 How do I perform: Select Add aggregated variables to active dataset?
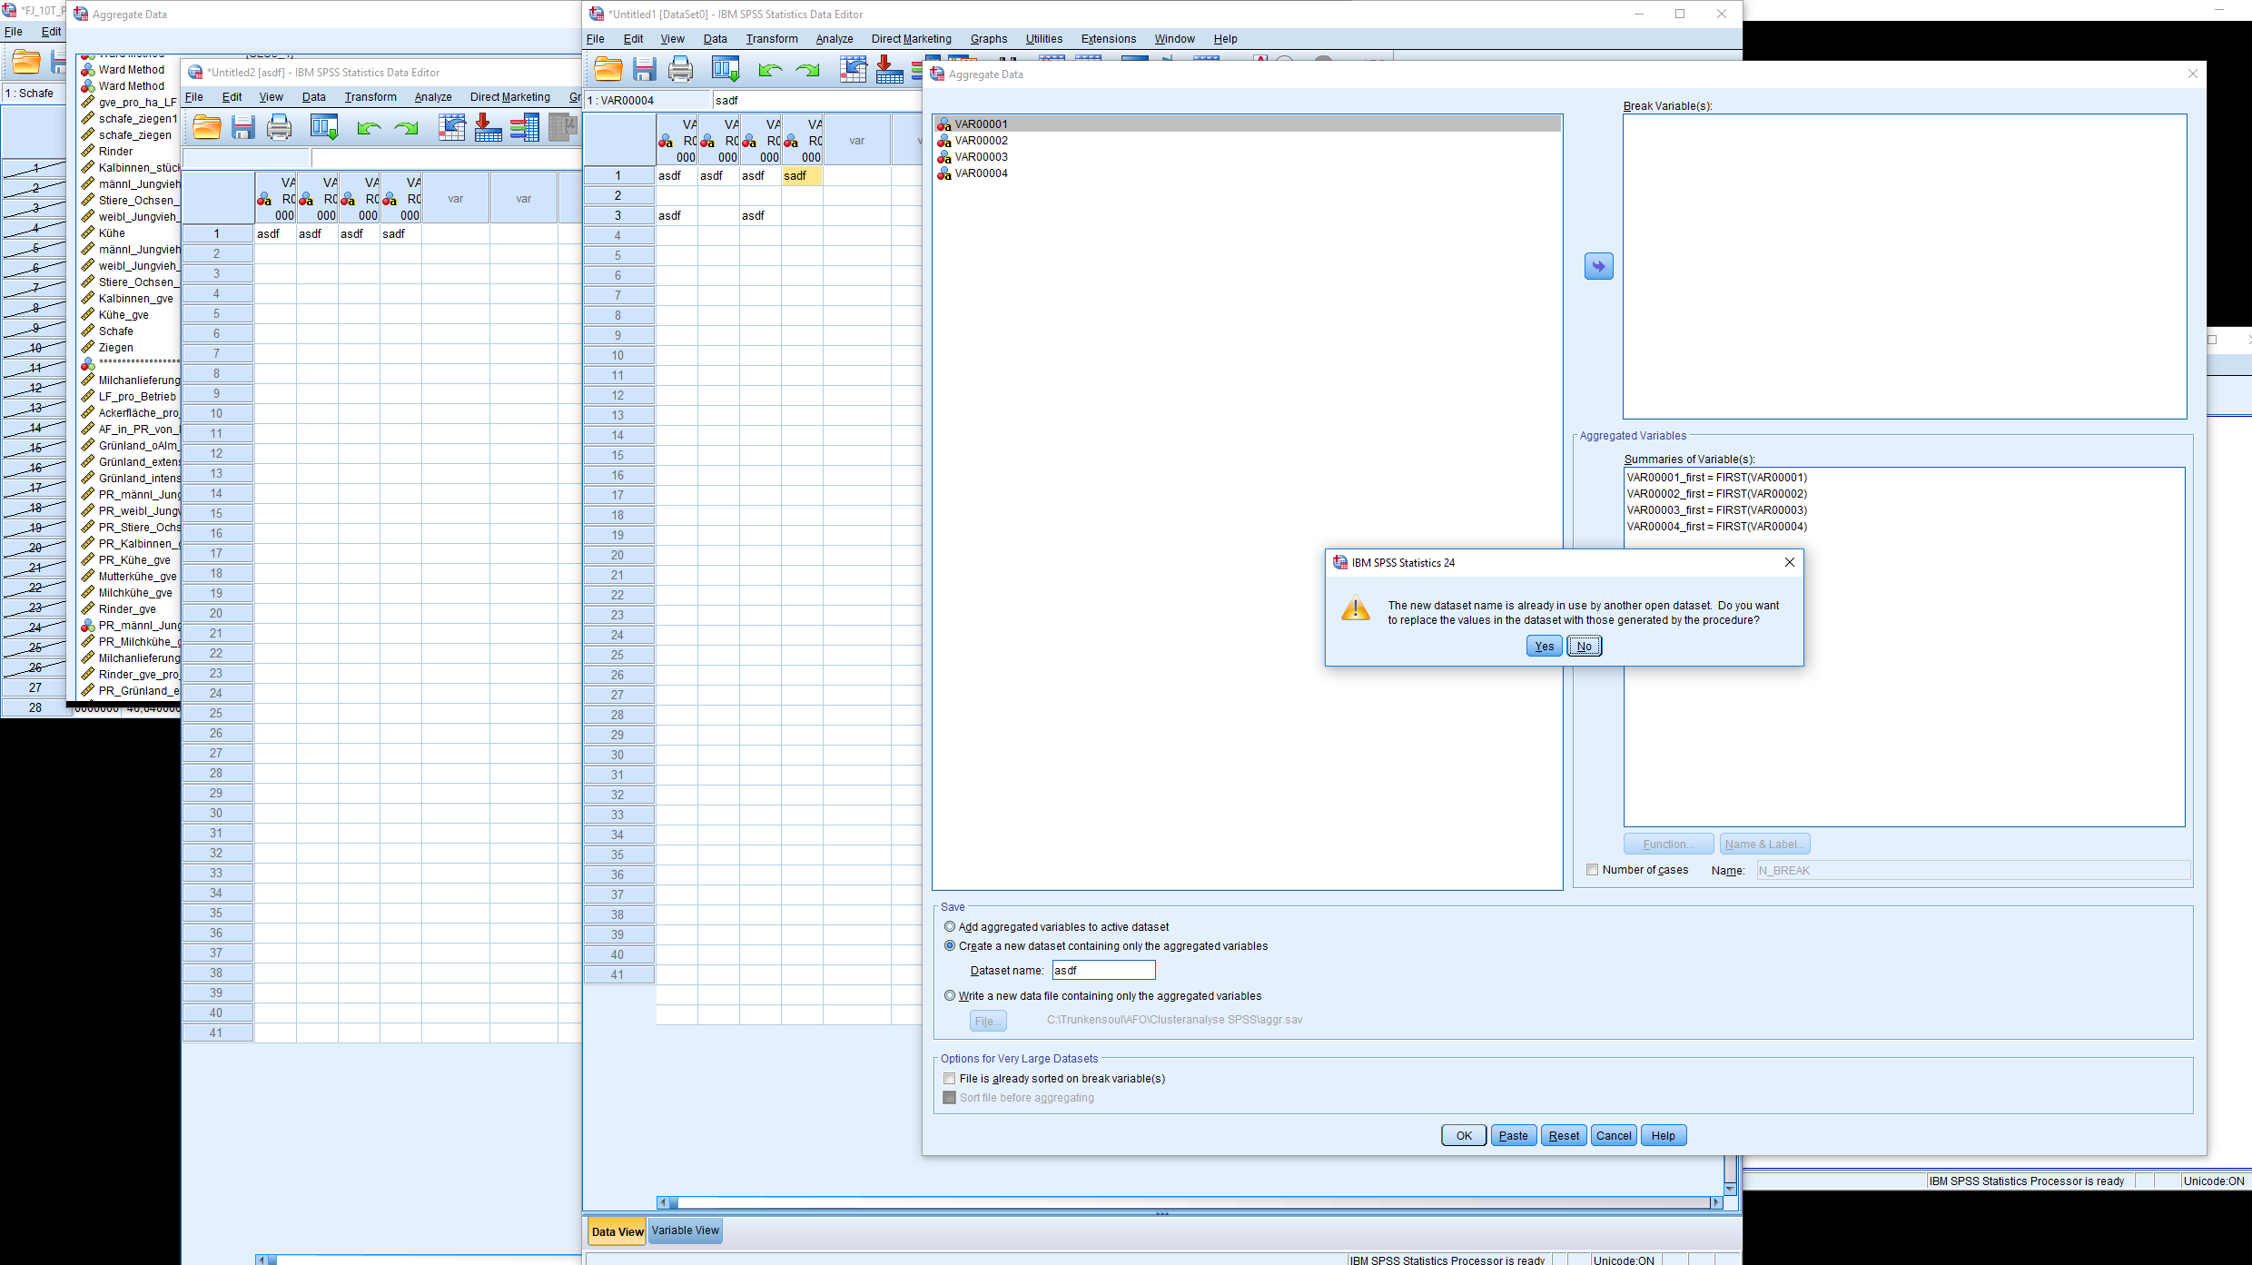pos(950,927)
